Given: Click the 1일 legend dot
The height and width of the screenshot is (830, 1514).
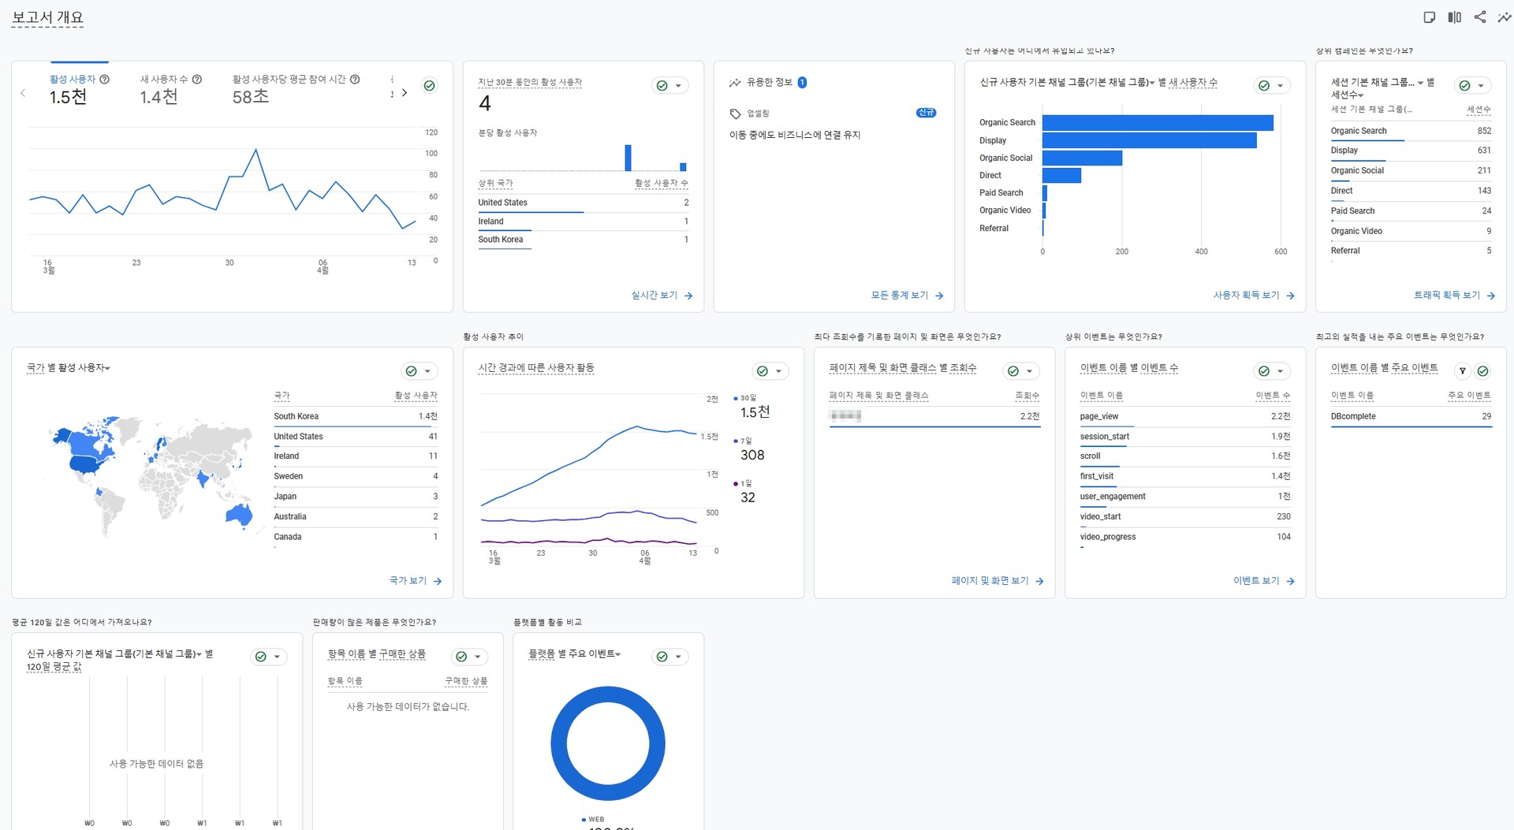Looking at the screenshot, I should coord(736,484).
